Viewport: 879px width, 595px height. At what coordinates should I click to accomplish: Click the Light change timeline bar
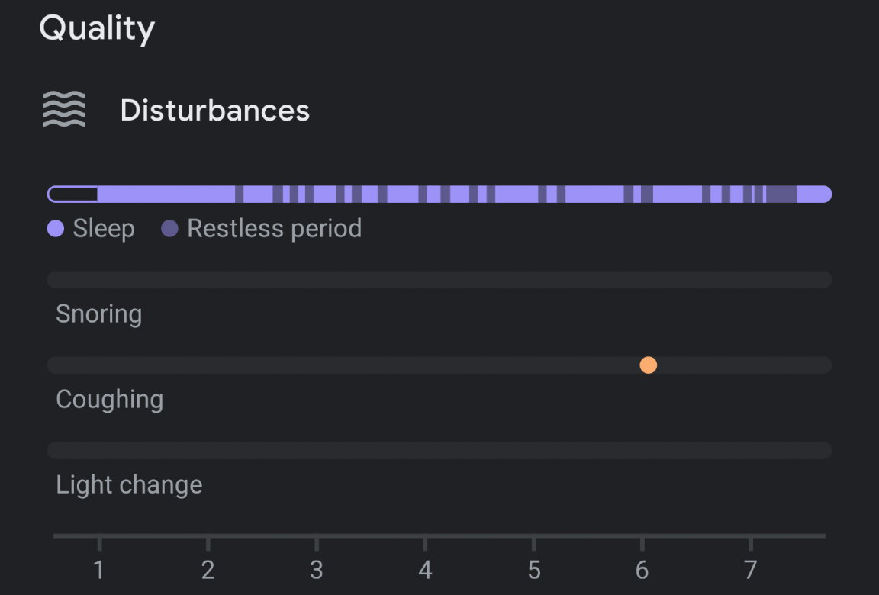439,451
